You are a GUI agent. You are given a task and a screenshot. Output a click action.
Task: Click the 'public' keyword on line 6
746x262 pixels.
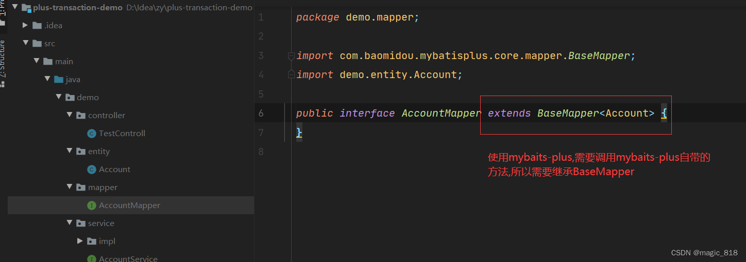[314, 113]
